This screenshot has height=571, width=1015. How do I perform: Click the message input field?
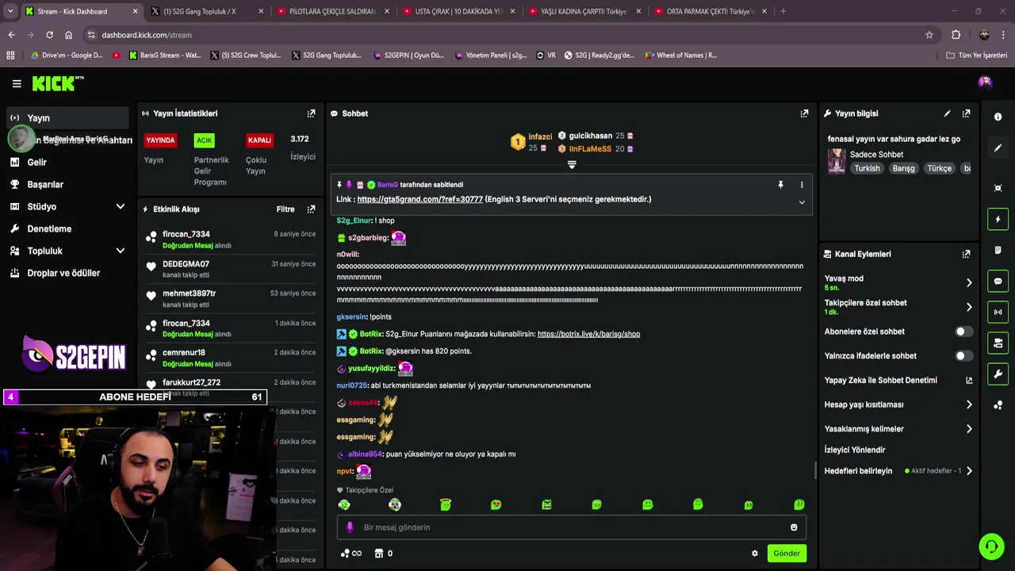572,527
